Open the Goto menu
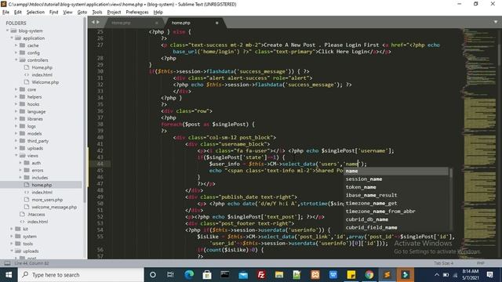502x282 pixels. [x=82, y=13]
